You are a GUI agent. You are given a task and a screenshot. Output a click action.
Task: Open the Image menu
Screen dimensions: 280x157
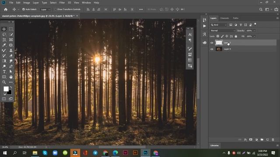pos(26,3)
